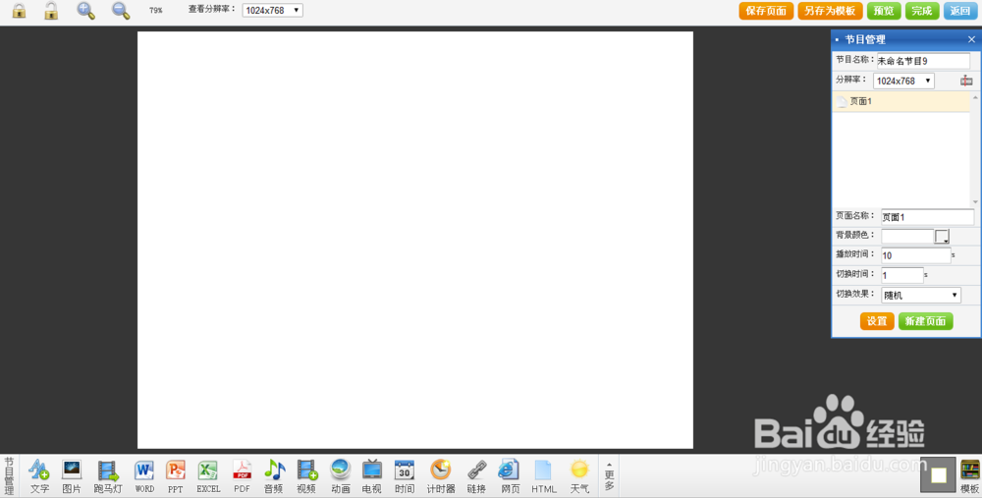Open the 背景颜色 color picker swatch

pos(942,236)
